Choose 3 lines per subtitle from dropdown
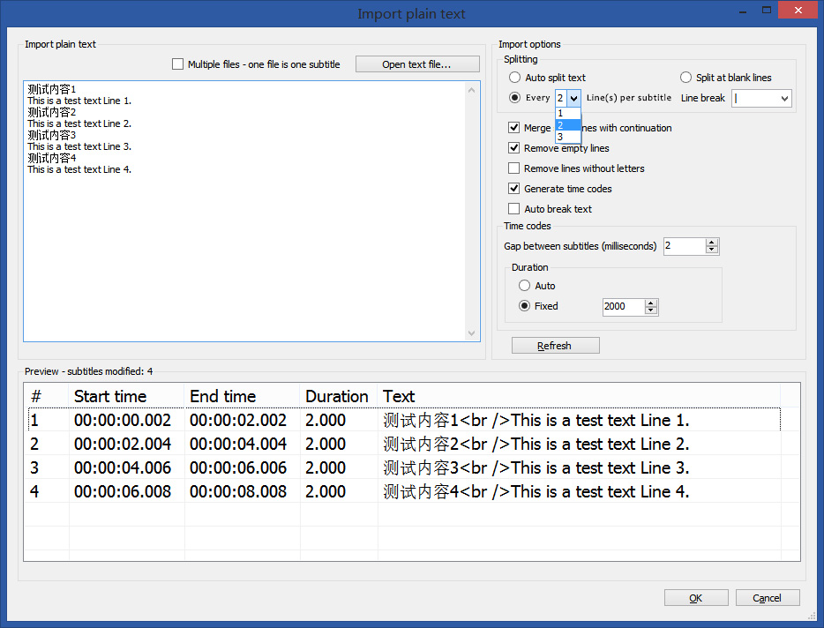 (567, 137)
